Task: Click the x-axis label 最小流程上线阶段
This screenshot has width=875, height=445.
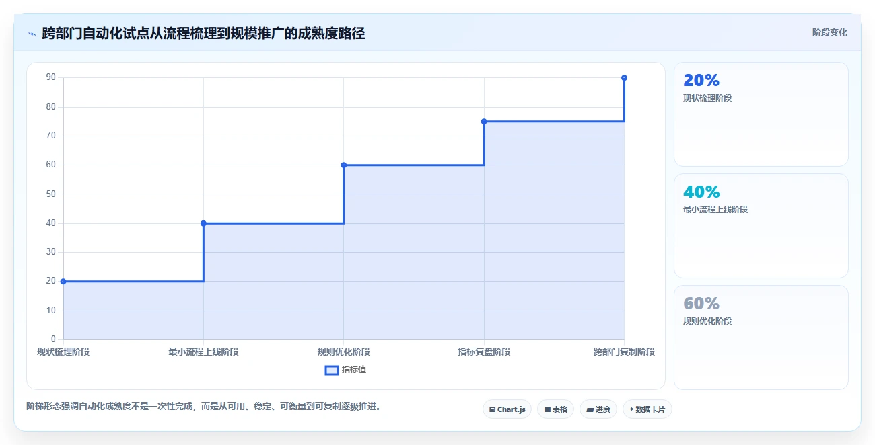Action: click(203, 352)
